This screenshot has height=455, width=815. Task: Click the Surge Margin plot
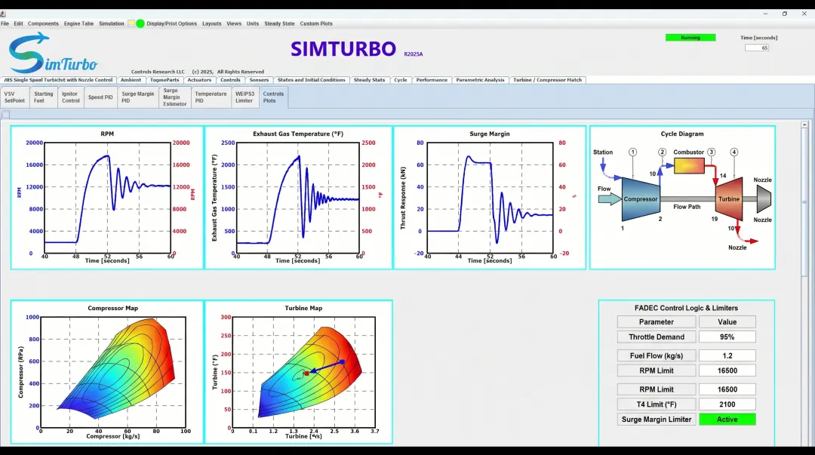click(x=490, y=198)
